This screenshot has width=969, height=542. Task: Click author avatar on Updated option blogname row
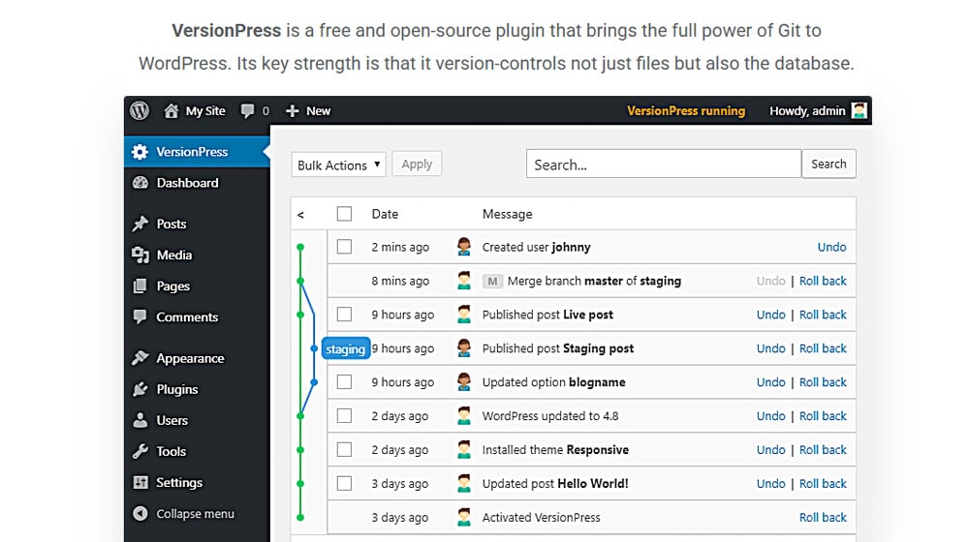[464, 382]
